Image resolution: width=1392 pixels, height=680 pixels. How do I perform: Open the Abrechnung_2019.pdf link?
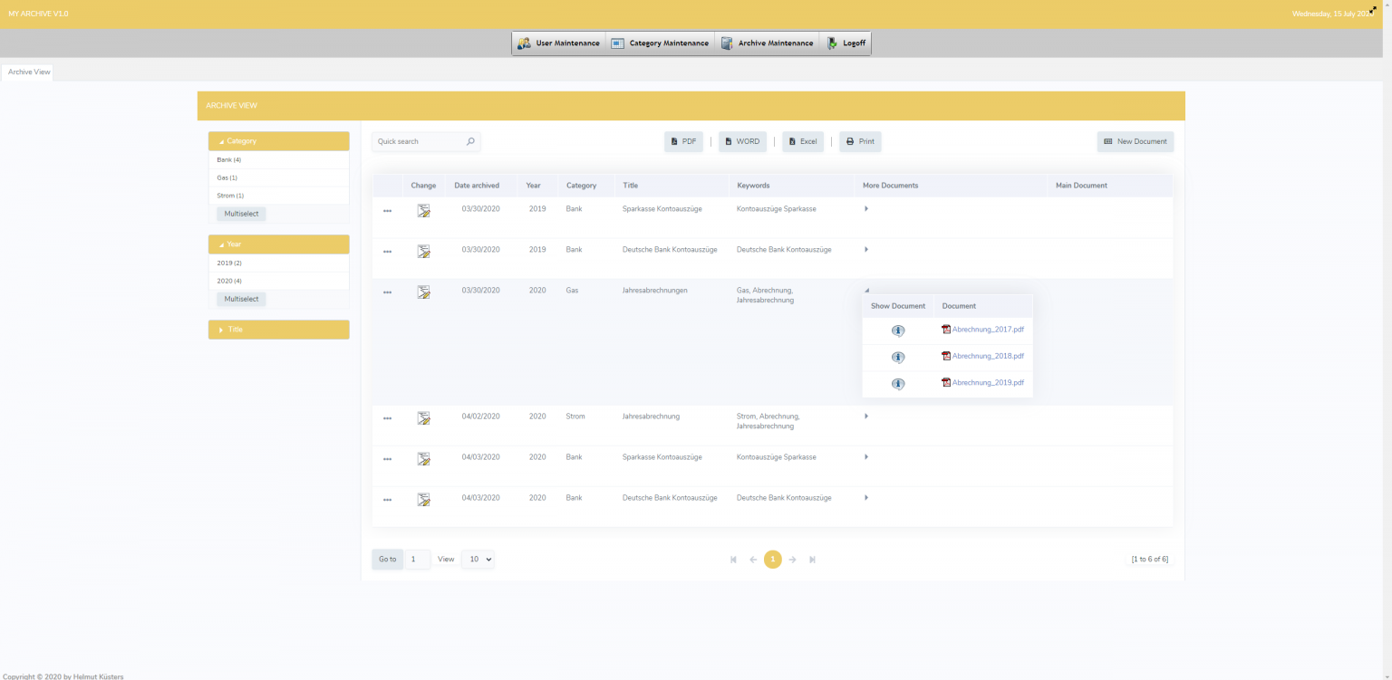coord(987,382)
